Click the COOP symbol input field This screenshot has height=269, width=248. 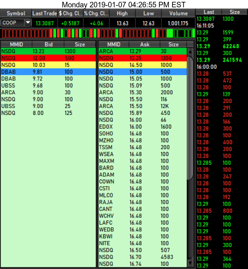point(12,23)
